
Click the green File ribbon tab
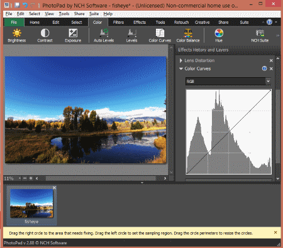(x=14, y=22)
